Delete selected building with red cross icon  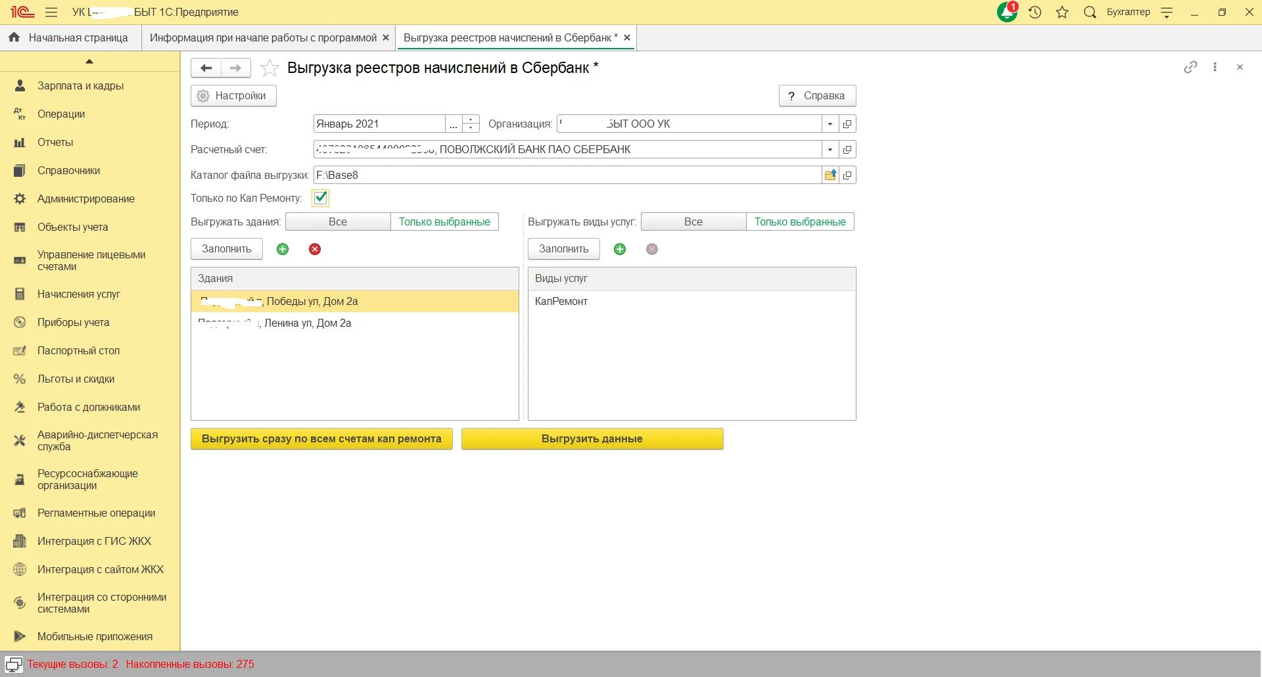point(315,249)
